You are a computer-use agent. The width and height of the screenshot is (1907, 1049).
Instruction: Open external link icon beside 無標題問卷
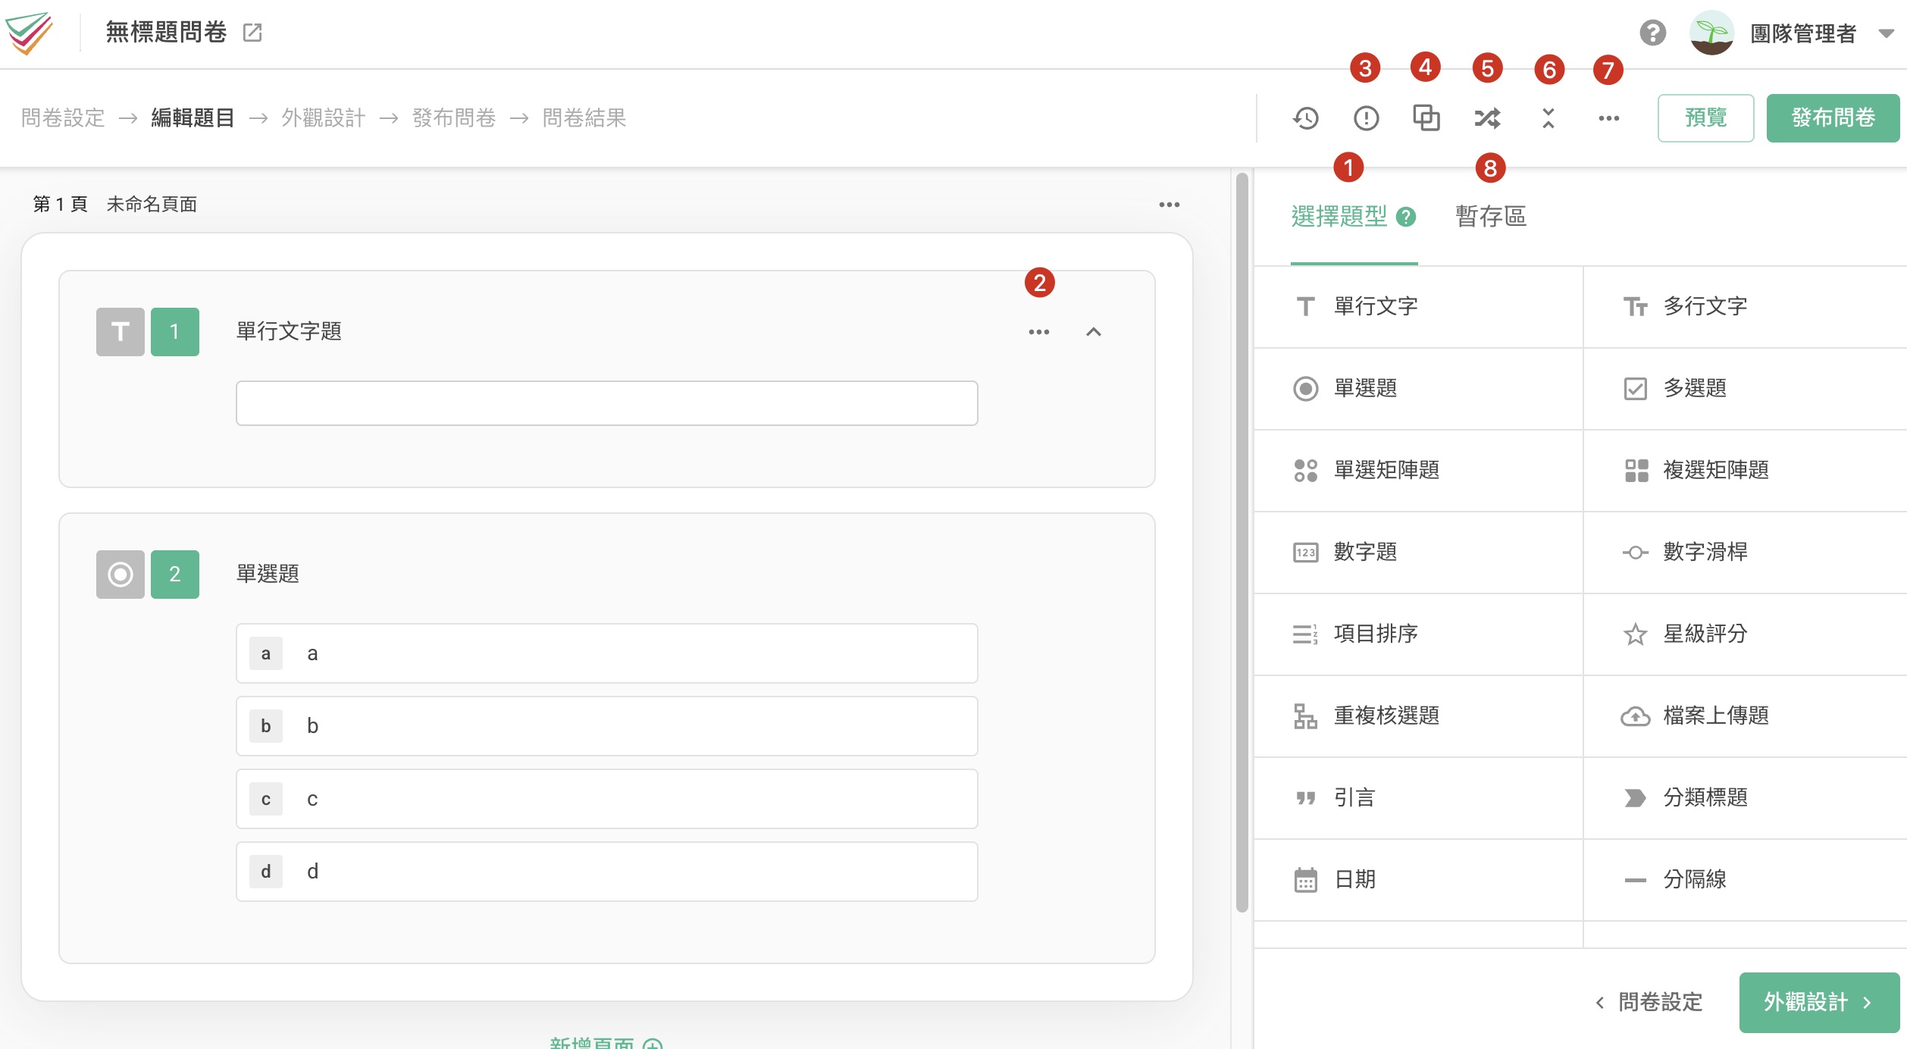[x=252, y=33]
